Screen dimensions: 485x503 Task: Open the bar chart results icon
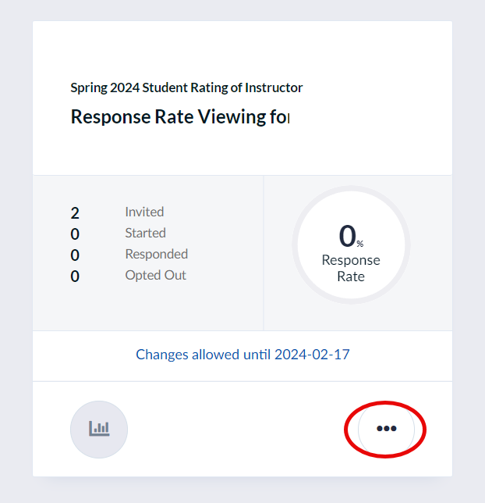(x=99, y=429)
